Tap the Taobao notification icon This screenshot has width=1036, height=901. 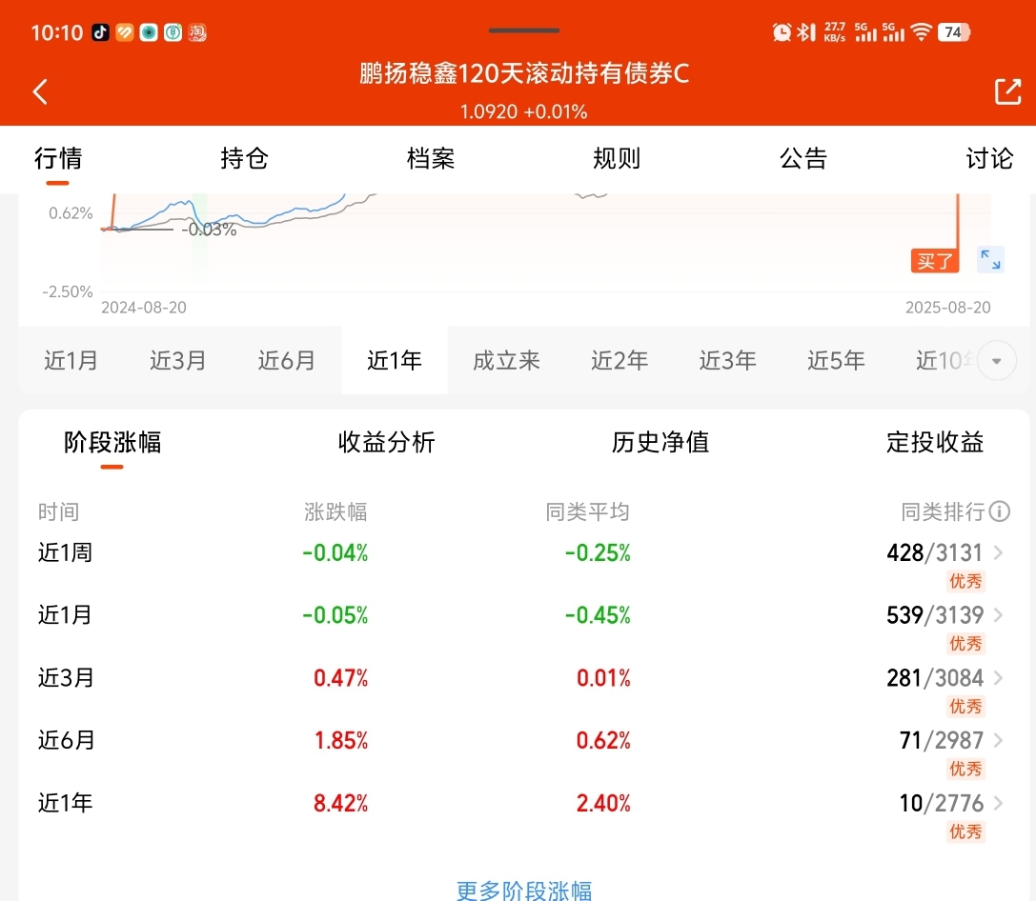197,32
